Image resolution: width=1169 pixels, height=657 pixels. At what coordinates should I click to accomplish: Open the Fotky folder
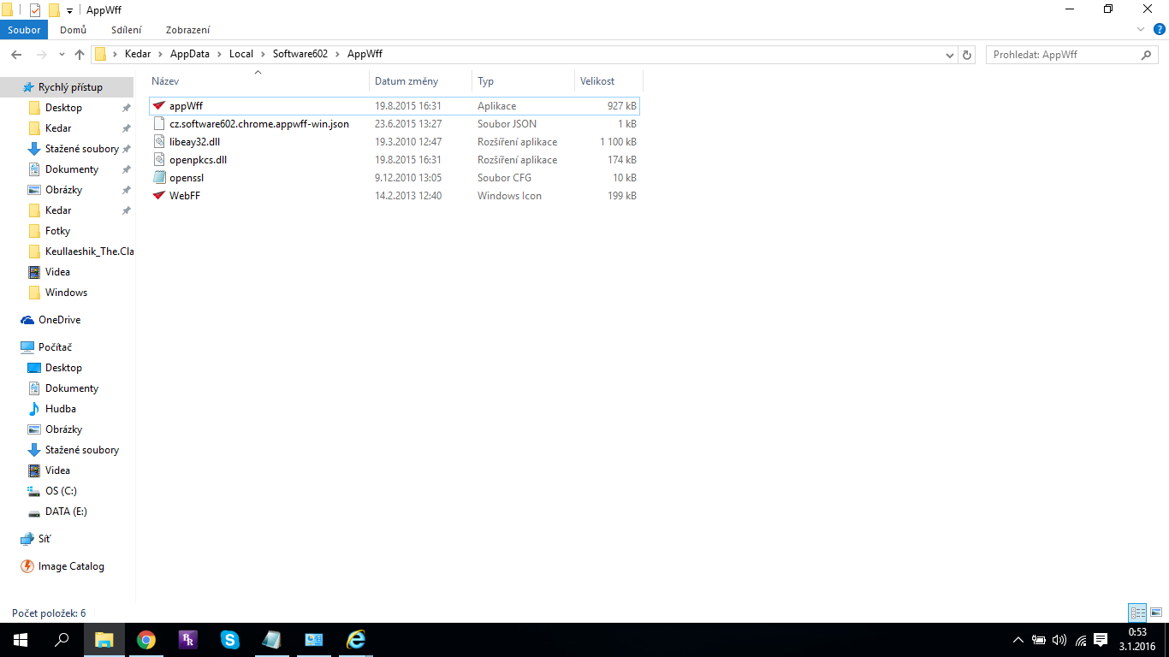point(57,231)
